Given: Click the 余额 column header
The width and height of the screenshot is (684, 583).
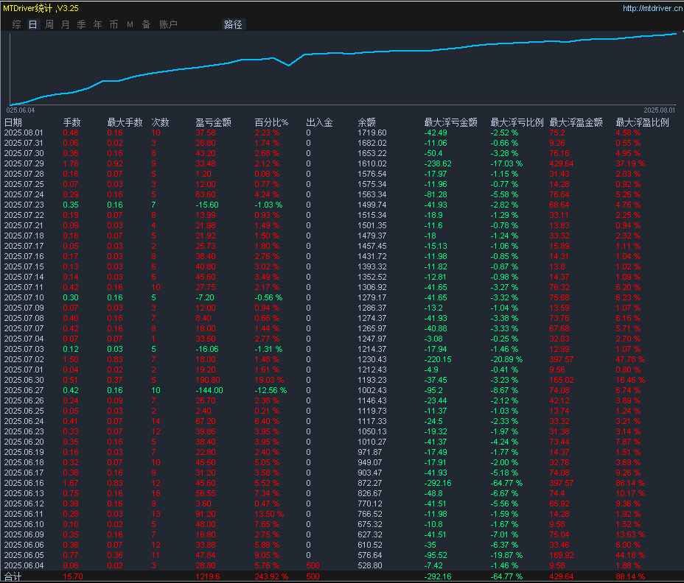Looking at the screenshot, I should (x=366, y=122).
